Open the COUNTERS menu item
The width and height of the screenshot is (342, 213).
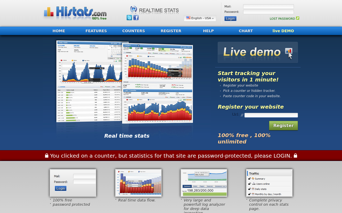point(134,31)
